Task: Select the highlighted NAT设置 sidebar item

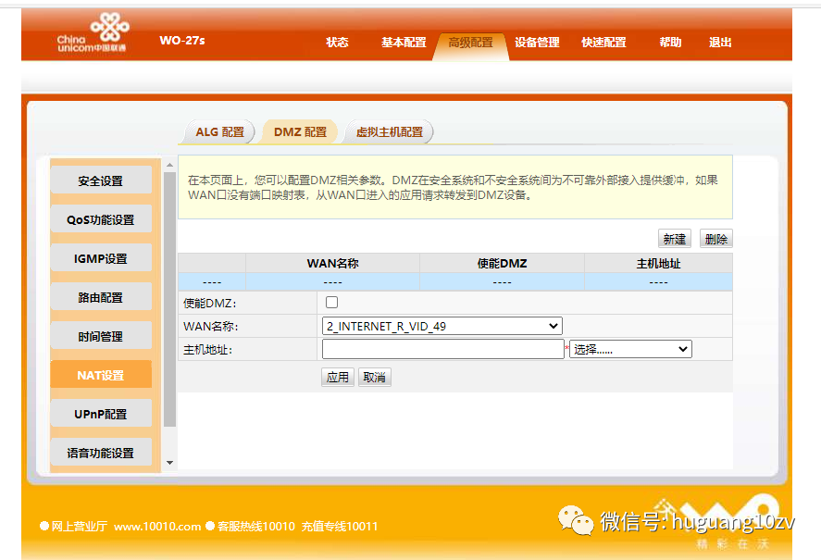Action: (x=101, y=375)
